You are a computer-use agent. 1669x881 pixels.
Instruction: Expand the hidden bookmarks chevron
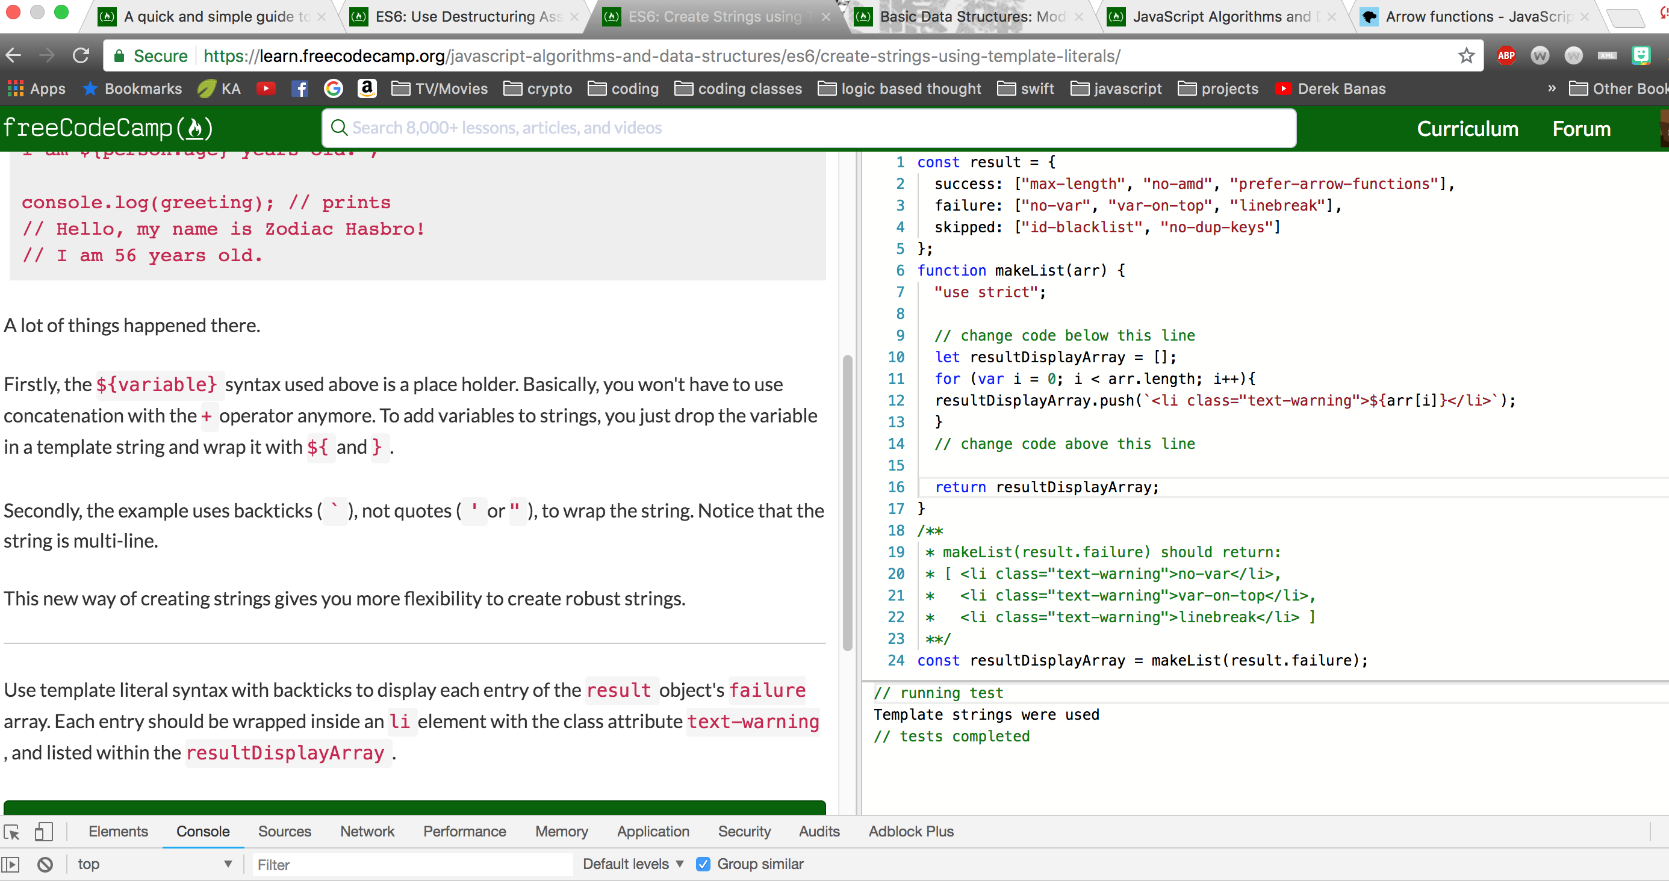pos(1551,88)
